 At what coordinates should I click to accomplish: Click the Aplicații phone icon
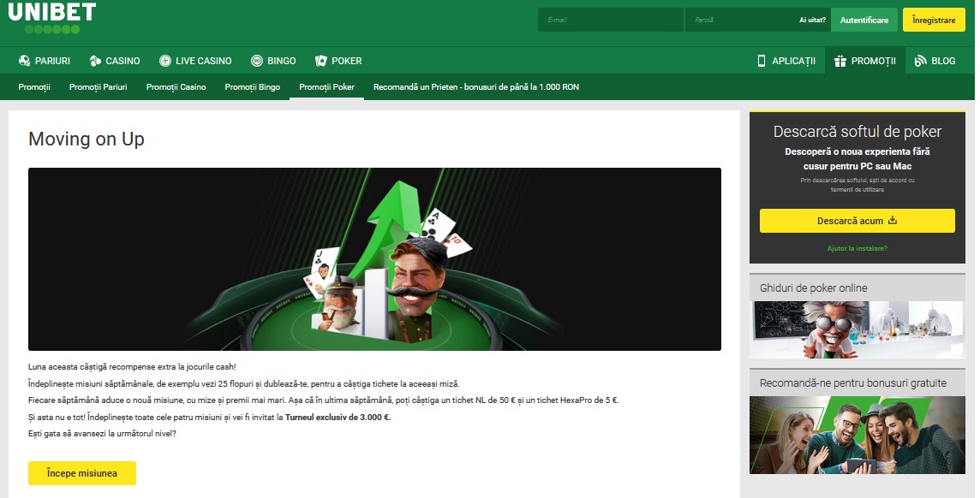coord(762,61)
